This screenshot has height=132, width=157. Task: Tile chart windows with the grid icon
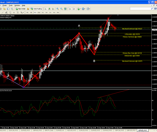(x=65, y=9)
